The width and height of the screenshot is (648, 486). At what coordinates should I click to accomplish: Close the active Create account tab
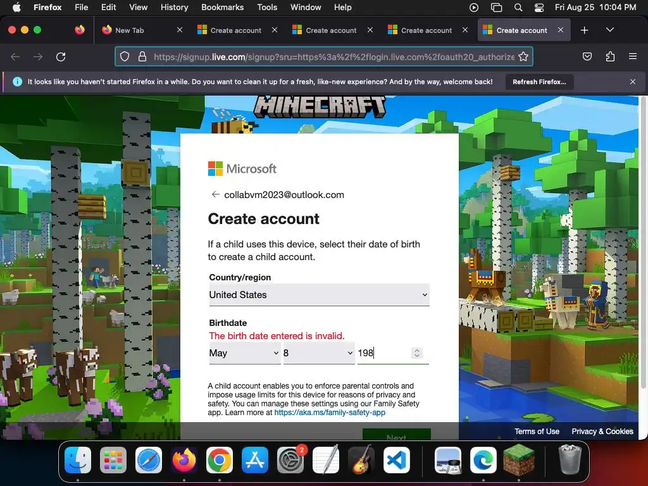click(561, 30)
